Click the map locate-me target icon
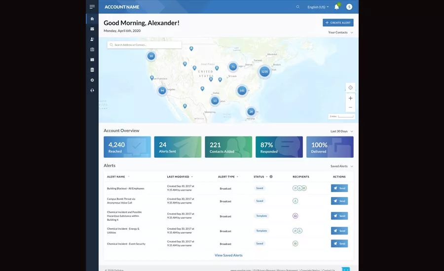The image size is (444, 271). (x=350, y=88)
